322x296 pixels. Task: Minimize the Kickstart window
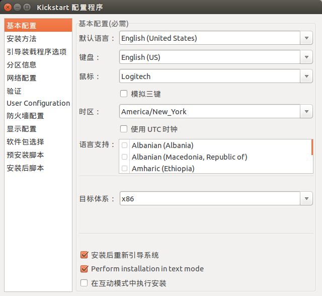coord(17,8)
